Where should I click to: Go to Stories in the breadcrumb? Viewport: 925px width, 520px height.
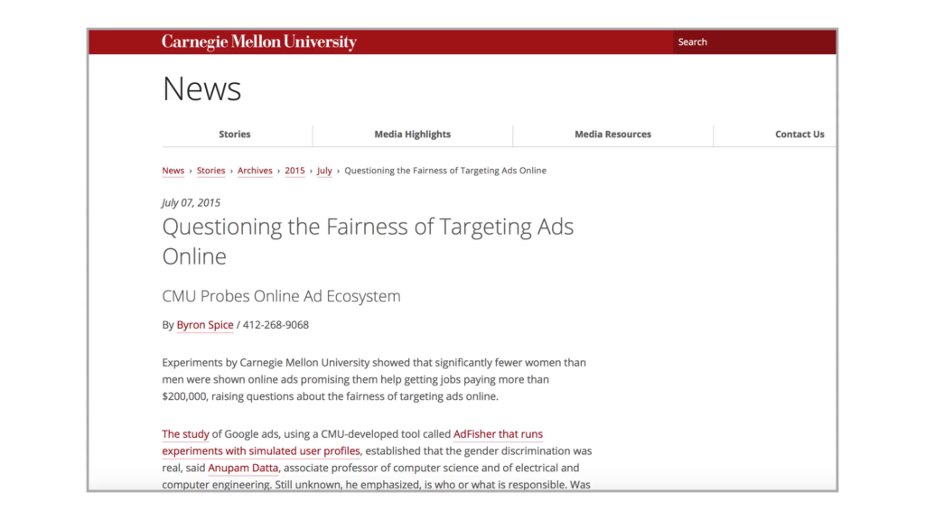point(210,171)
